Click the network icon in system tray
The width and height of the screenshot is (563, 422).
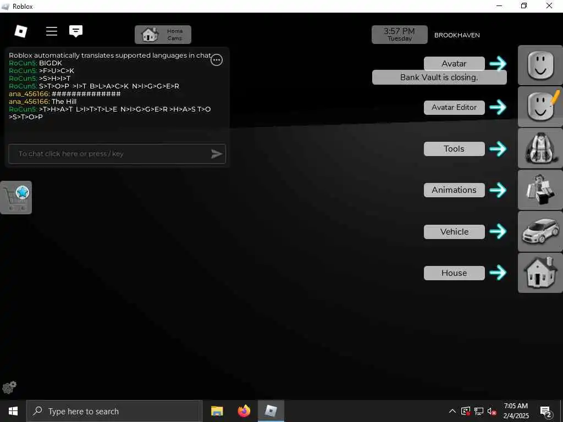pos(479,411)
